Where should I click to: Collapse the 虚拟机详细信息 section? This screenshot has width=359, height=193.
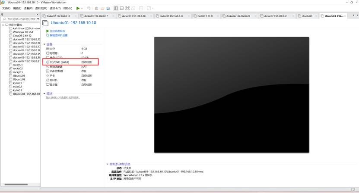[x=108, y=164]
